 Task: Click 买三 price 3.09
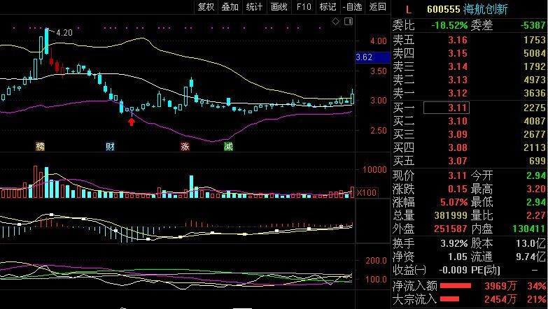(x=458, y=134)
